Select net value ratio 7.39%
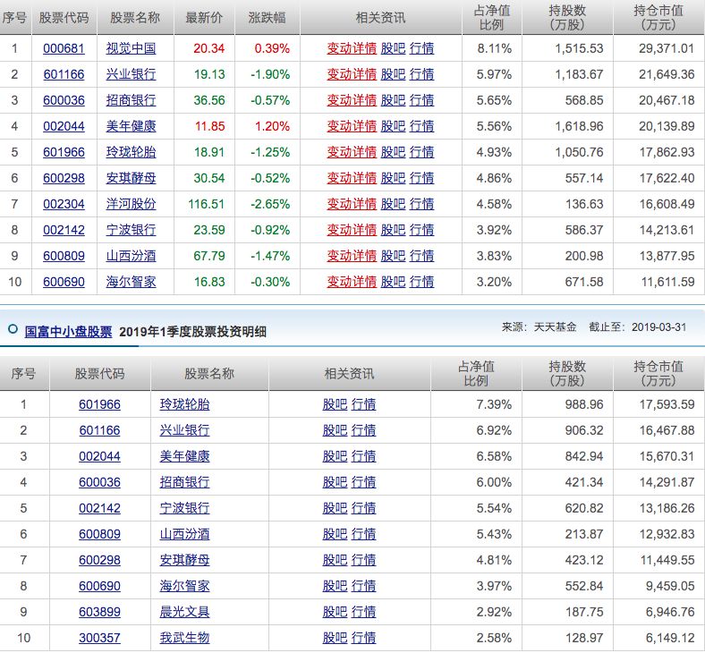Screen dimensions: 705x653 494,404
